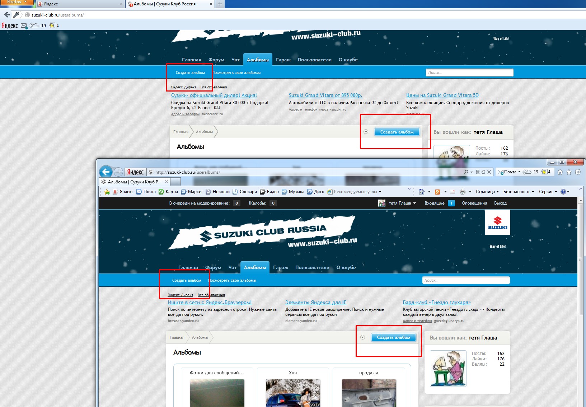The height and width of the screenshot is (407, 586).
Task: Click the IE home icon by the star
Action: [x=560, y=172]
